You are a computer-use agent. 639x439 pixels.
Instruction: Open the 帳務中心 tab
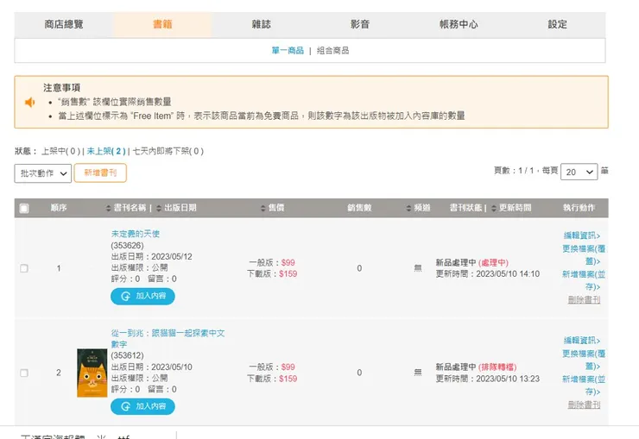pos(459,24)
